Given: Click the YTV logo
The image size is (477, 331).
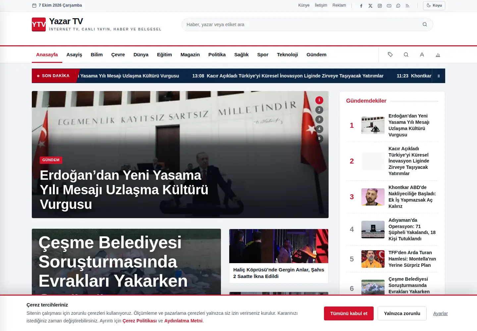Looking at the screenshot, I should (x=39, y=24).
